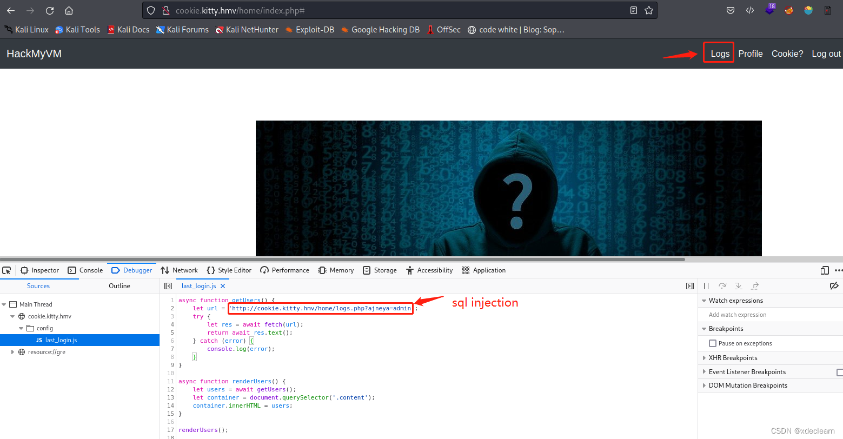Go back with the browser back arrow

[11, 10]
